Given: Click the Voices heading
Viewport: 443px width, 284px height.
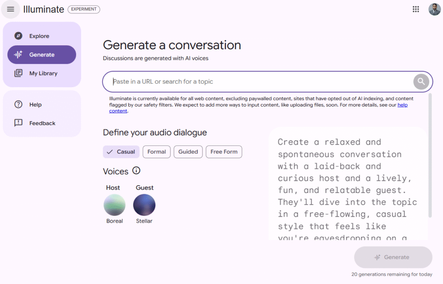Looking at the screenshot, I should point(116,171).
